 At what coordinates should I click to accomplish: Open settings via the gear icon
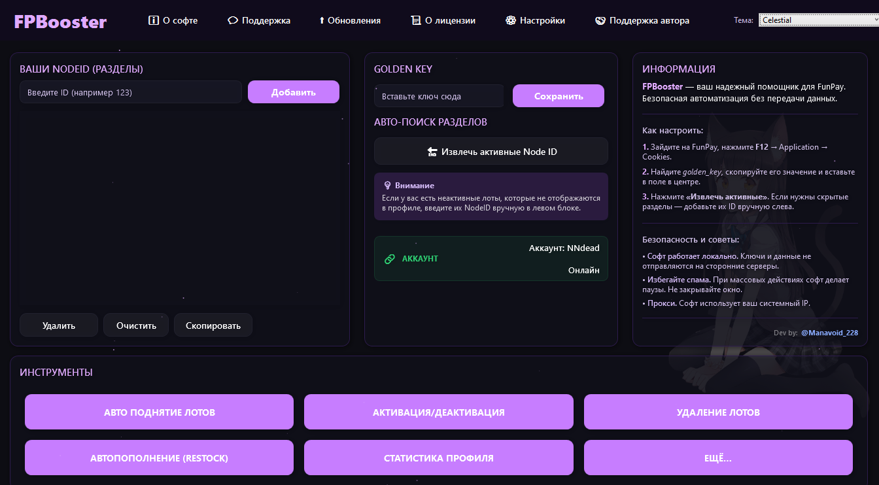pos(509,20)
